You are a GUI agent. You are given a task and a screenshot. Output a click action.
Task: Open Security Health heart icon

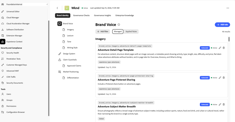click(3, 53)
